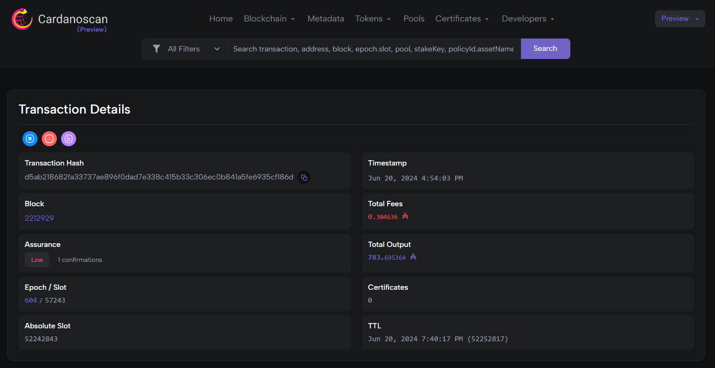Click the Cardanoscan logo icon
This screenshot has width=715, height=368.
pos(22,19)
